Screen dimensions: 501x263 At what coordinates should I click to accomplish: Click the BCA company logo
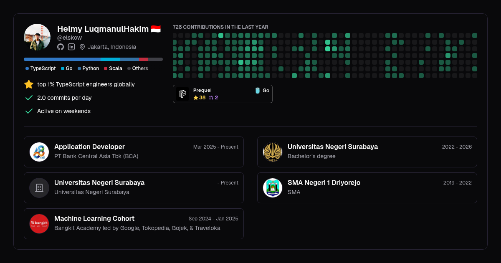[39, 152]
